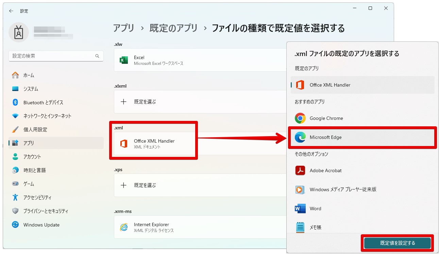Click the Office icon under .xml

124,144
